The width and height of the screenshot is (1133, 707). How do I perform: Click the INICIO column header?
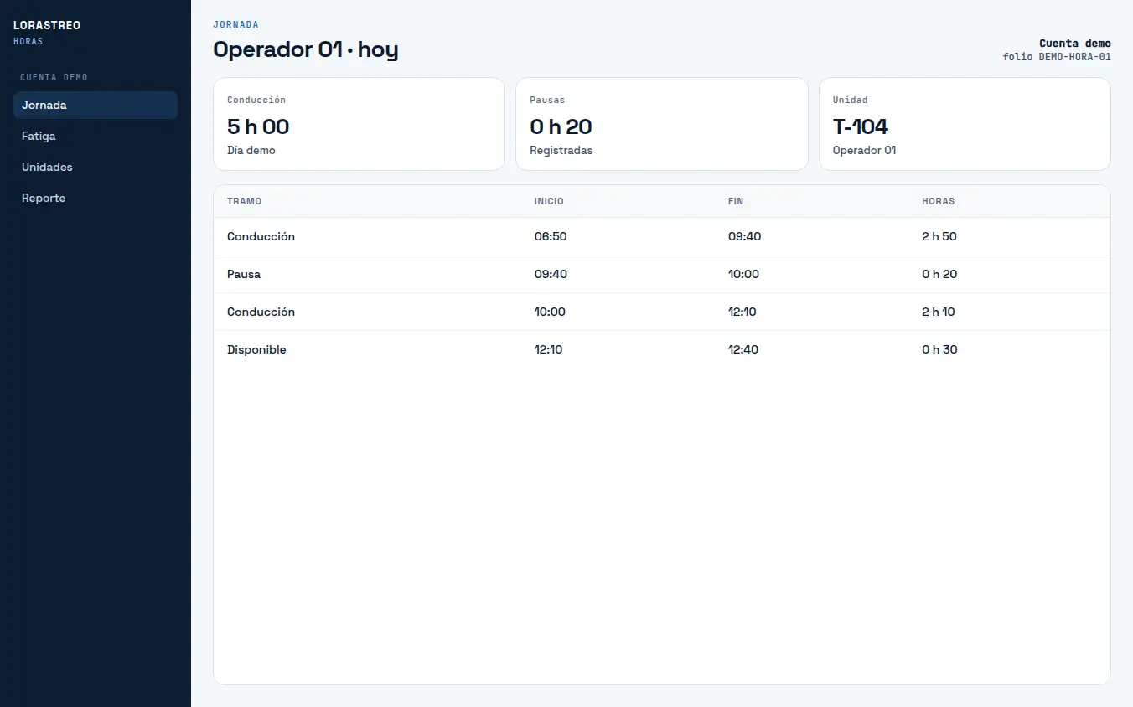click(549, 202)
